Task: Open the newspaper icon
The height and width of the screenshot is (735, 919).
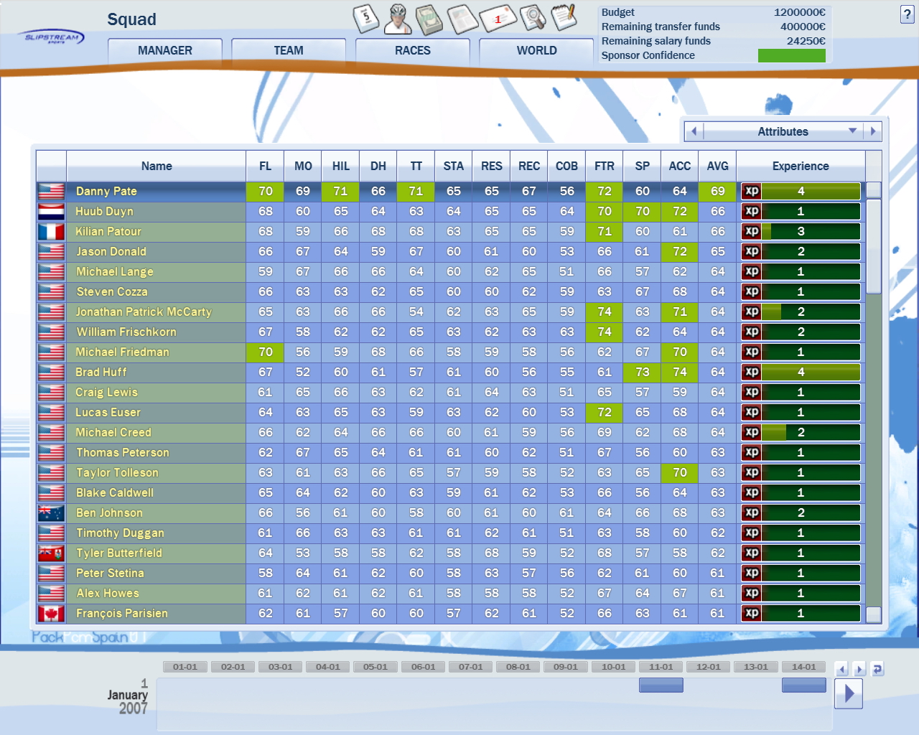Action: pyautogui.click(x=462, y=19)
